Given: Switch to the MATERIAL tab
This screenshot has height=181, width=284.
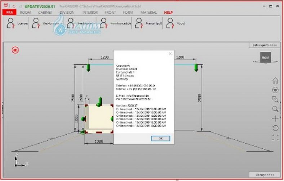Looking at the screenshot, I should pos(148,13).
